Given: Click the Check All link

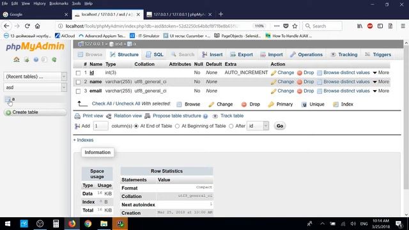Looking at the screenshot, I should tap(102, 103).
